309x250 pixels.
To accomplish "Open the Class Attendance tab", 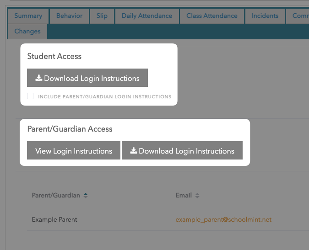I will click(x=212, y=16).
